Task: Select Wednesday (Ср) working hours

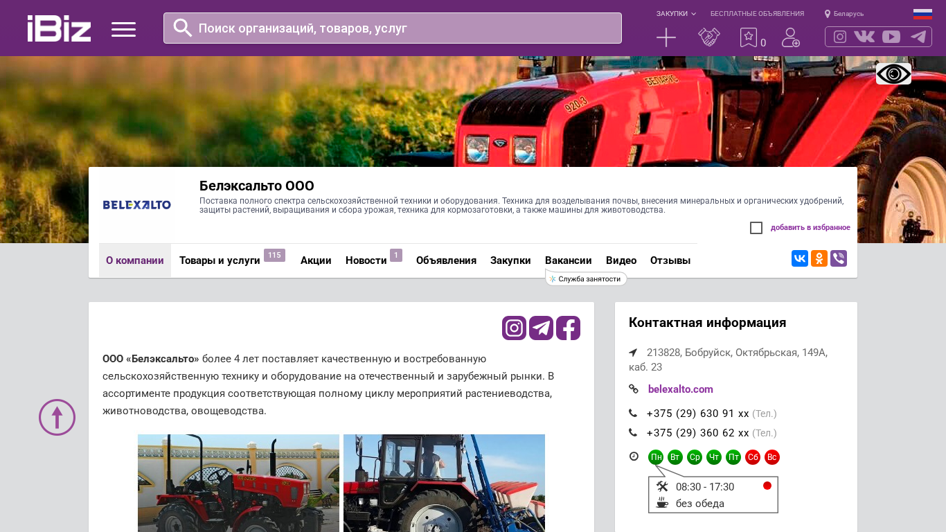Action: (695, 457)
